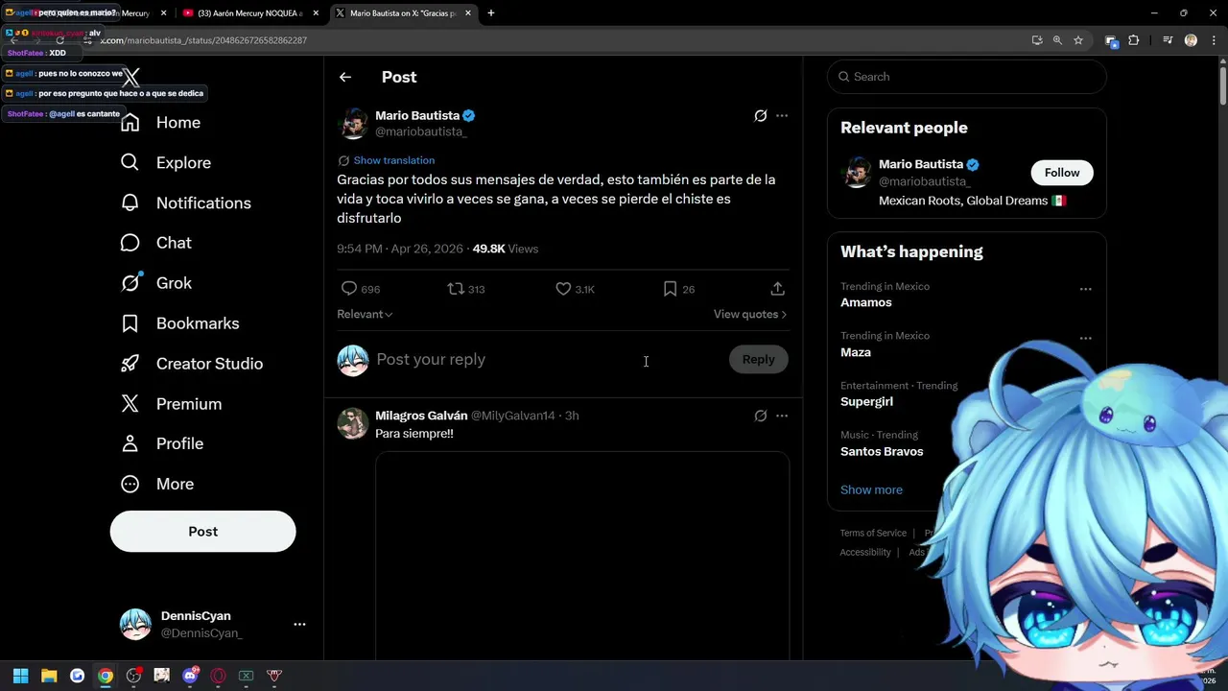1228x691 pixels.
Task: Click the install app icon in address bar
Action: [1037, 40]
